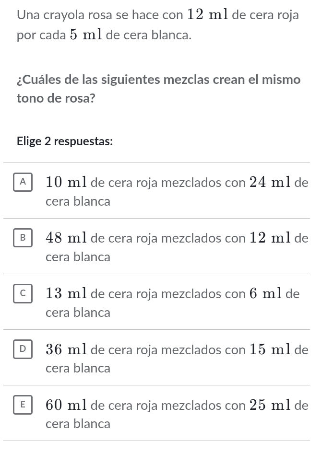Click the letter E box icon

point(23,406)
